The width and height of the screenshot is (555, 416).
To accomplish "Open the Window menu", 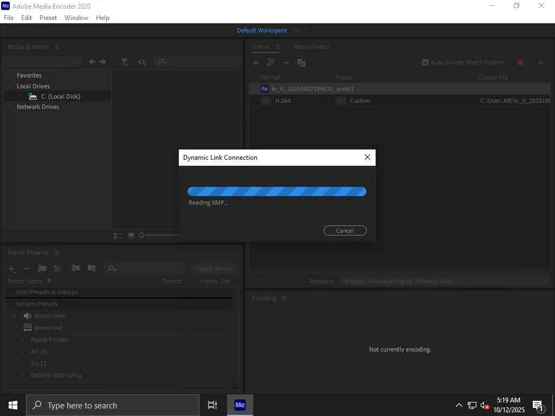I will click(76, 18).
